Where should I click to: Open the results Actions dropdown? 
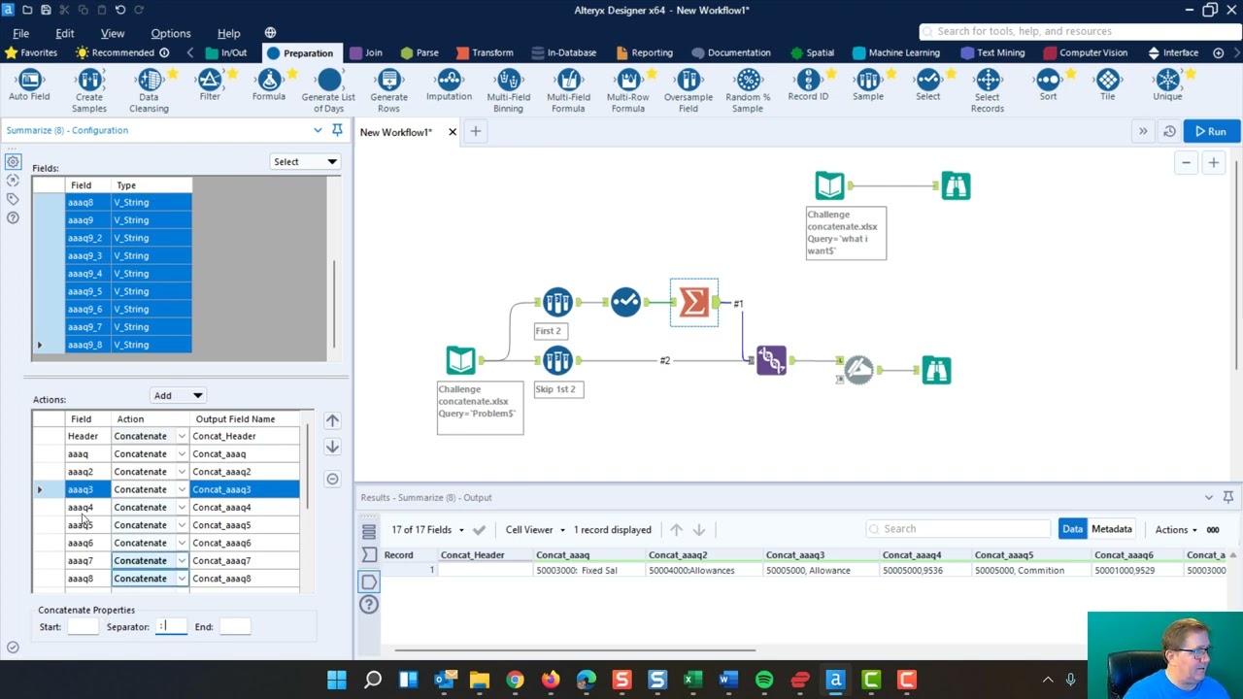(1176, 529)
